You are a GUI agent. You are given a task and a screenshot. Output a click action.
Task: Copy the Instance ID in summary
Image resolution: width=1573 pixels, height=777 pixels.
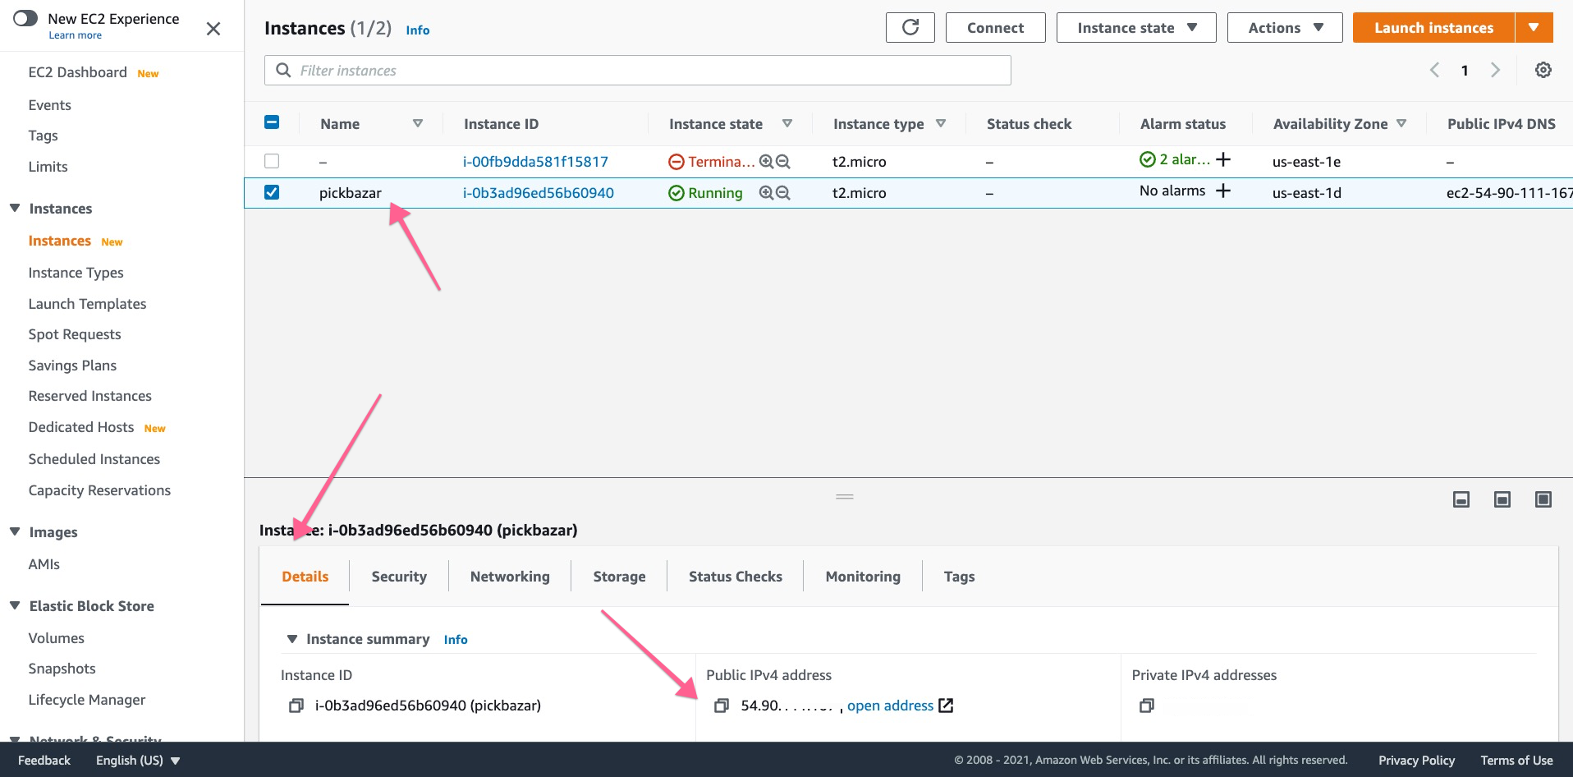(296, 706)
